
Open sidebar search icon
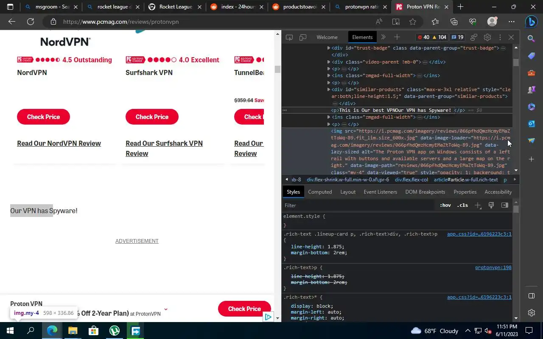(531, 39)
